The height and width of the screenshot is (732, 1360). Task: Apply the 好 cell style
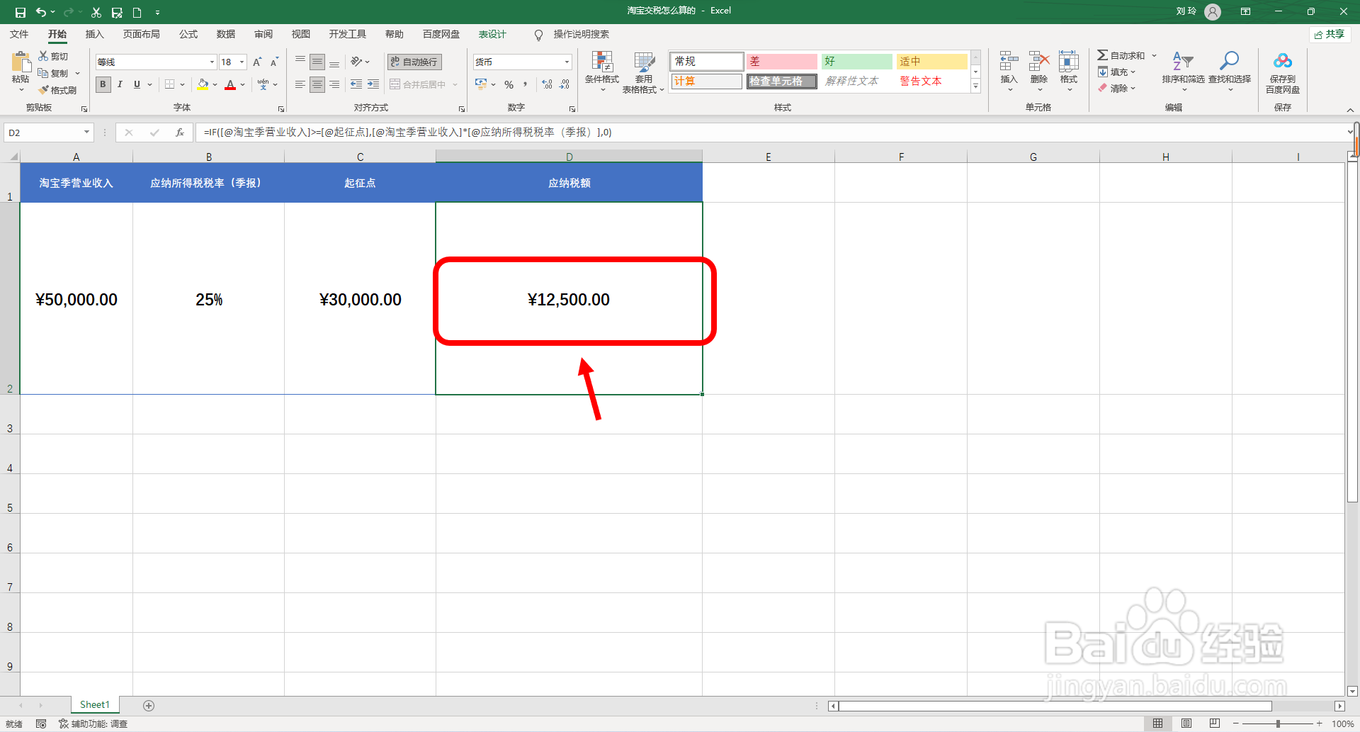[x=856, y=62]
